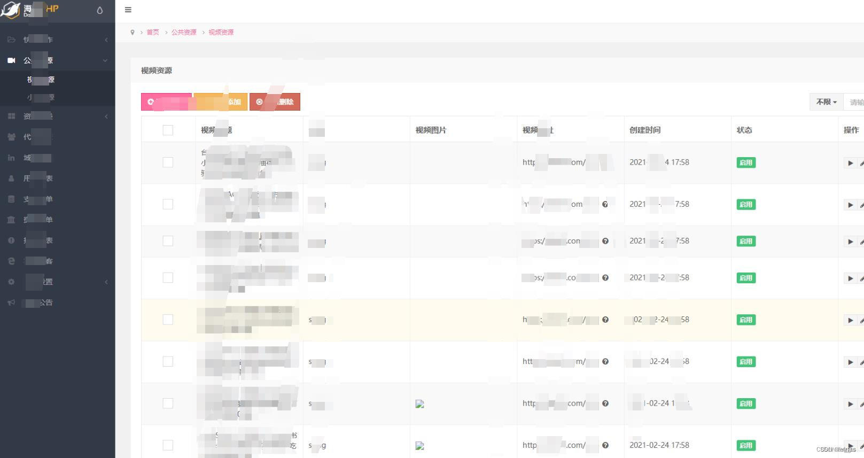This screenshot has height=458, width=864.
Task: Click the location pin breadcrumb icon
Action: tap(133, 32)
